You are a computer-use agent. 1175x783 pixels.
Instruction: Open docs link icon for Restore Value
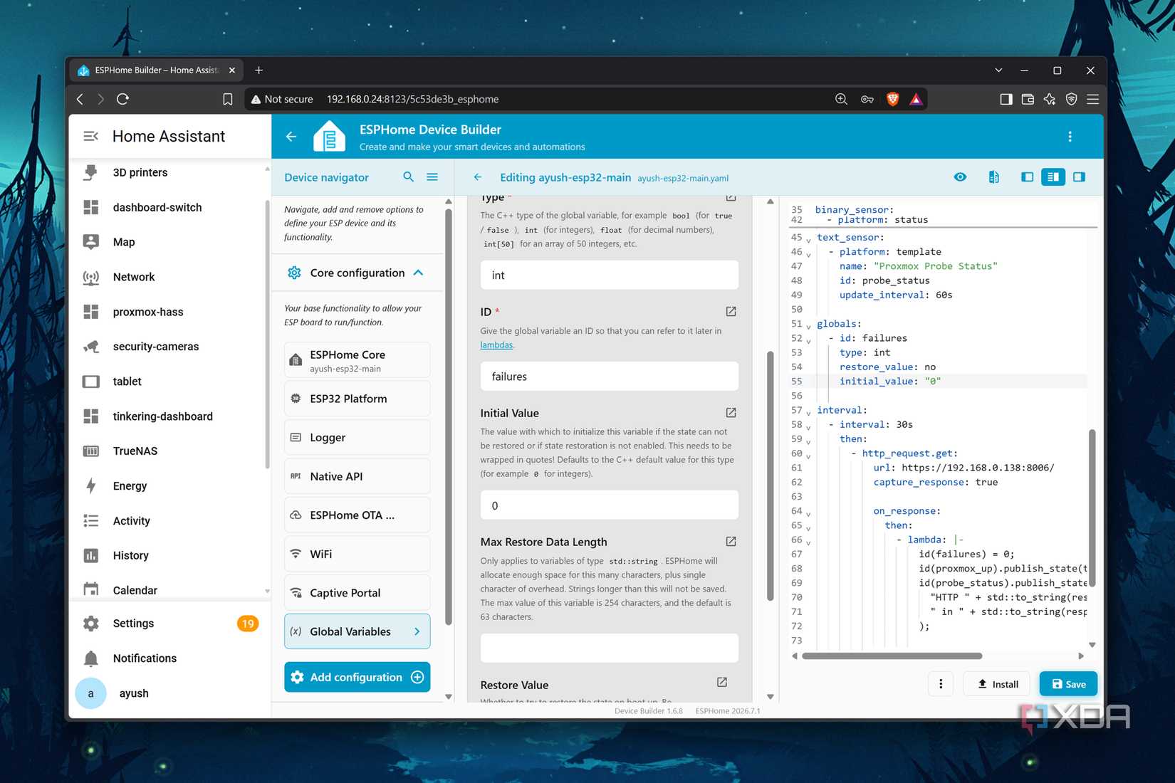[x=722, y=683]
